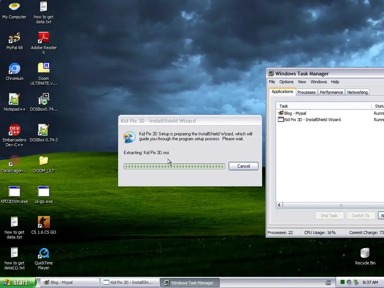Open File menu in Task Manager
The image size is (384, 288).
point(272,82)
